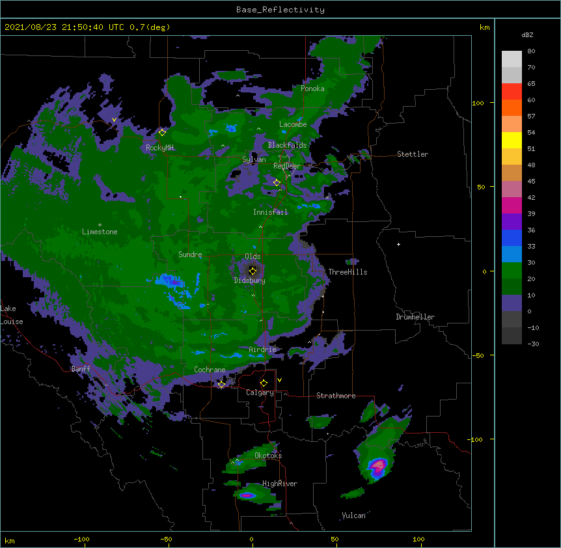Click the Innisfail city label
561x548 pixels.
pyautogui.click(x=271, y=212)
